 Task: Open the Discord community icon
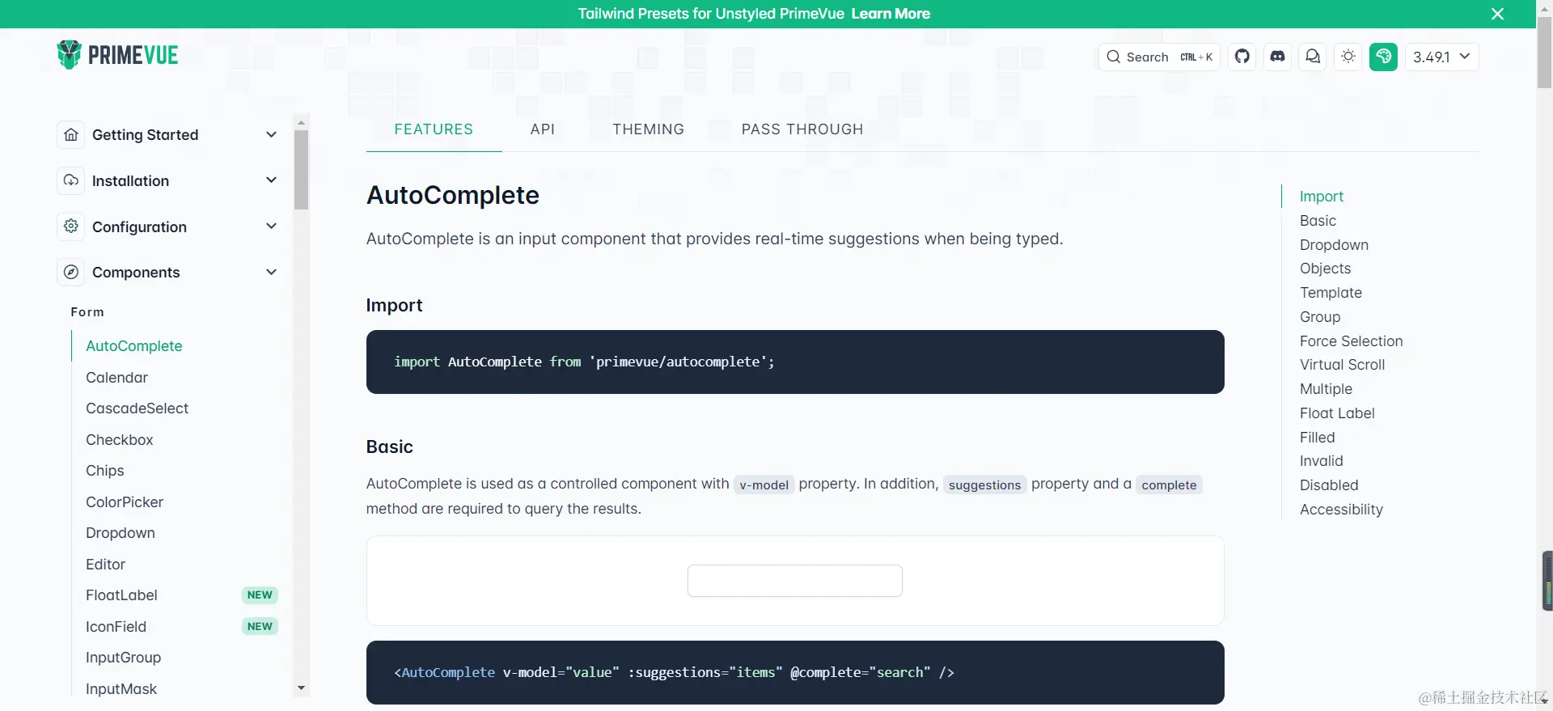(x=1277, y=57)
